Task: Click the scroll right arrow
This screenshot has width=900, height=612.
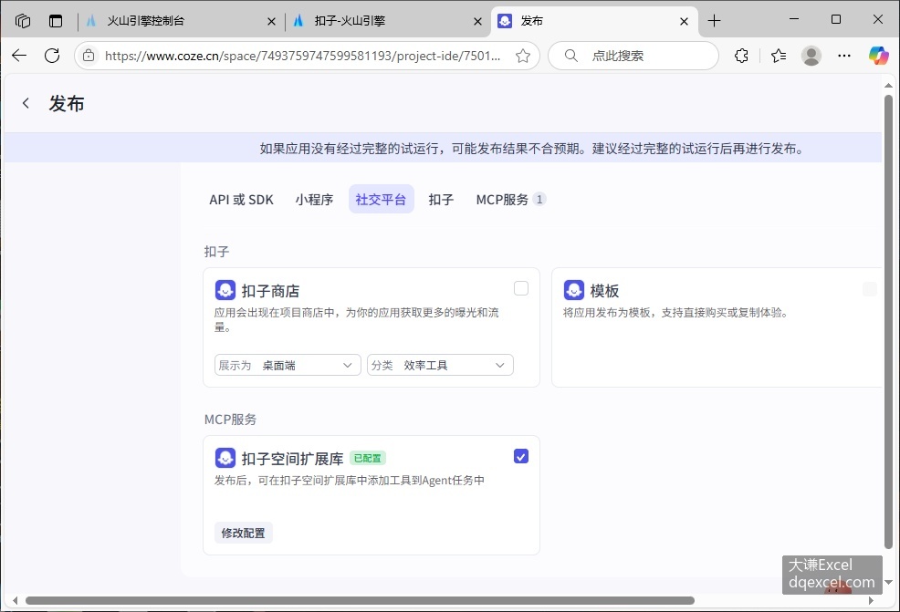Action: point(872,600)
